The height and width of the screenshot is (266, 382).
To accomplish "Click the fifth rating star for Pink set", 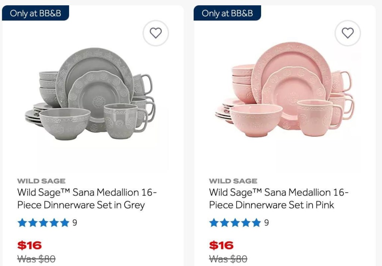I will point(257,223).
